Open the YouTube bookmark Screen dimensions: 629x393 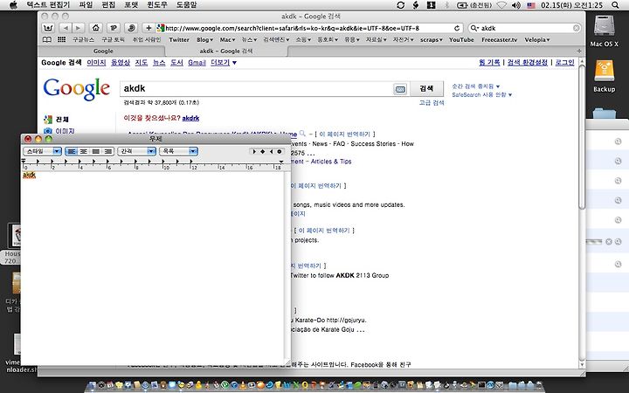461,39
